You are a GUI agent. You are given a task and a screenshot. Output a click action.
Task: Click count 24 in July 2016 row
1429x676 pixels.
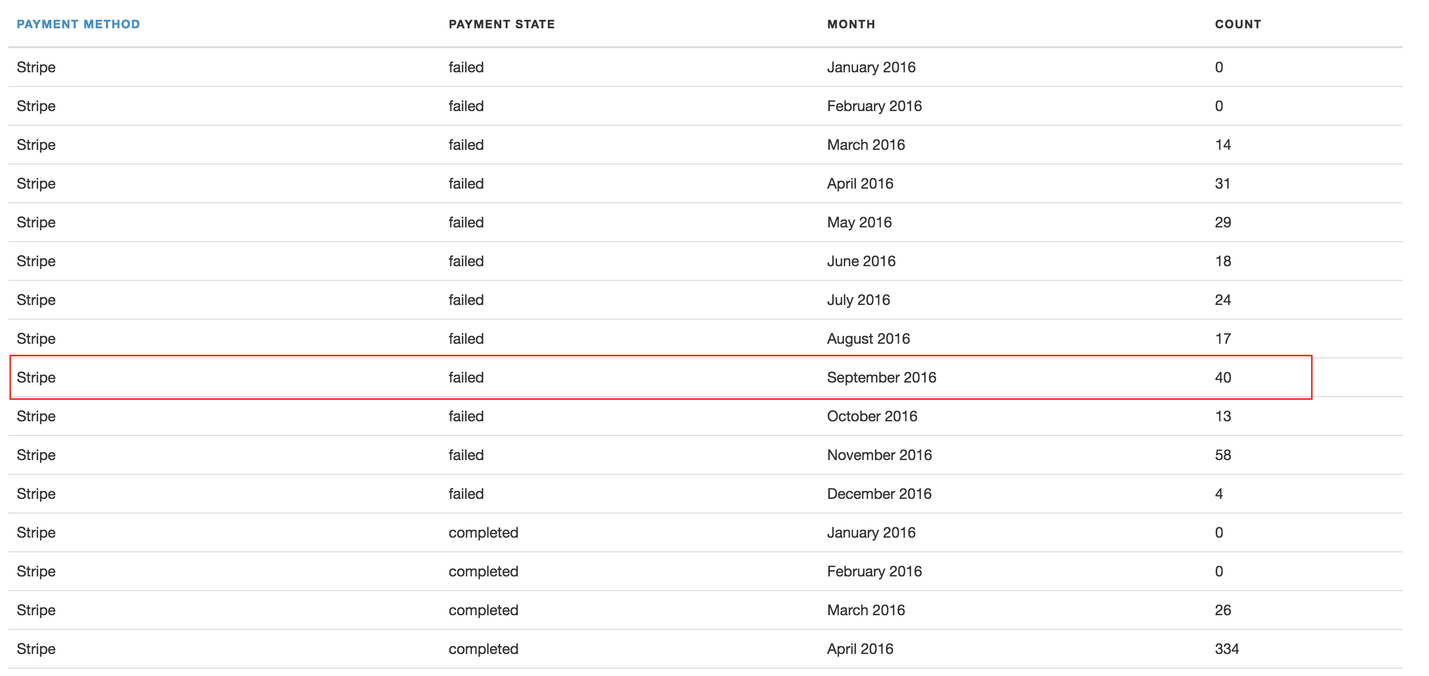[1222, 300]
